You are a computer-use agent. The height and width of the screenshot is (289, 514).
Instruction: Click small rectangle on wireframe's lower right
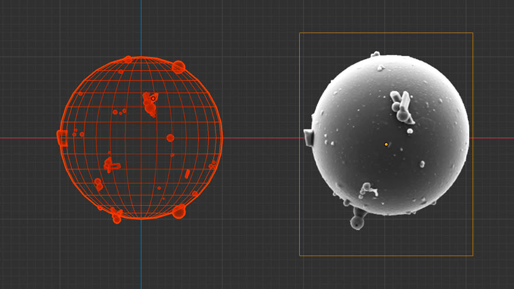[187, 173]
